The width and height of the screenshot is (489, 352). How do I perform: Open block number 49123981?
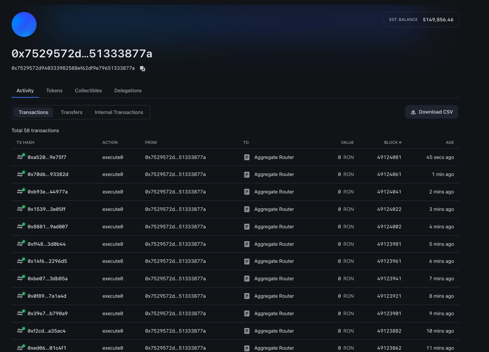click(x=389, y=244)
